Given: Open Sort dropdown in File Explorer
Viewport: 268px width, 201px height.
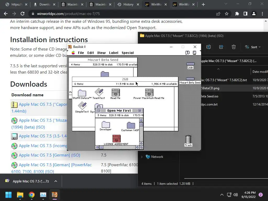Looking at the screenshot, I should pos(253,47).
